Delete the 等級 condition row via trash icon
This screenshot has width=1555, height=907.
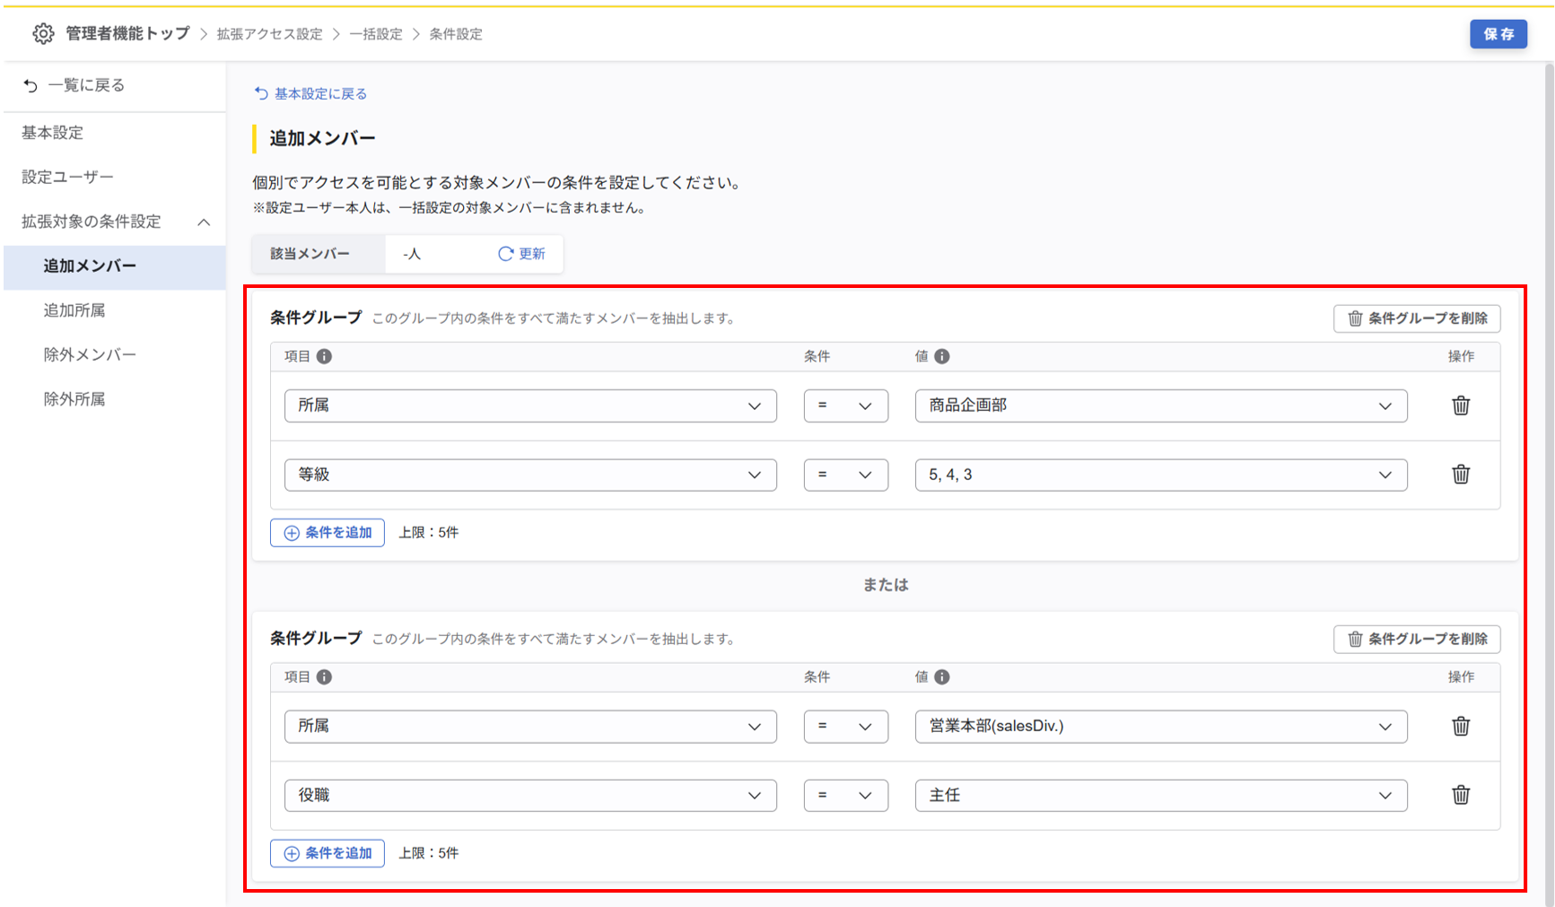[x=1460, y=475]
